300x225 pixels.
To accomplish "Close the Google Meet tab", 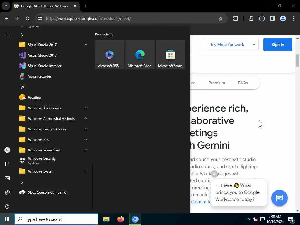I will coord(75,6).
